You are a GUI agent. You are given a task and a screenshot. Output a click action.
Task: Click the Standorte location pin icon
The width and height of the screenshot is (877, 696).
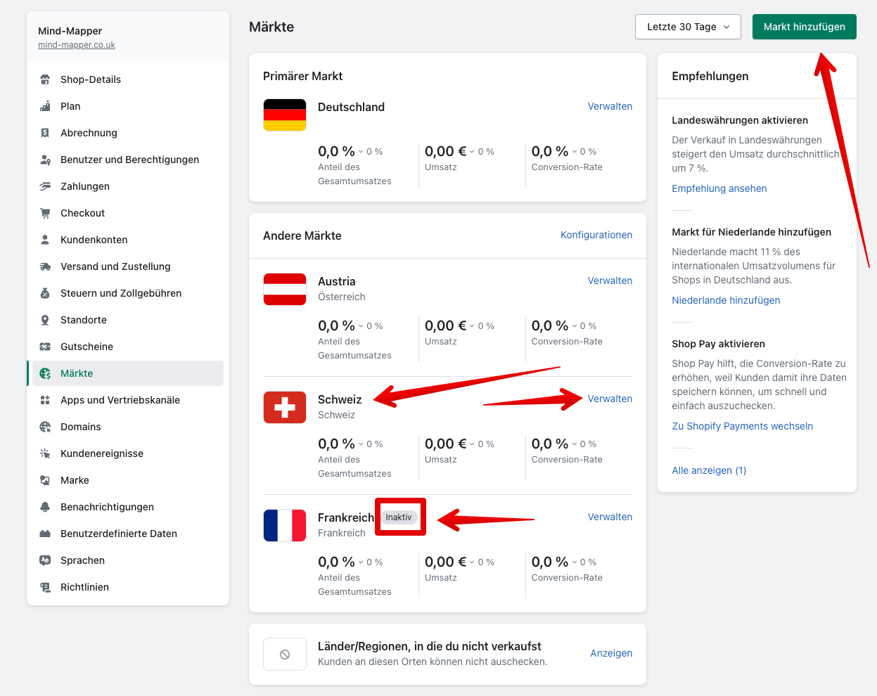[x=45, y=320]
